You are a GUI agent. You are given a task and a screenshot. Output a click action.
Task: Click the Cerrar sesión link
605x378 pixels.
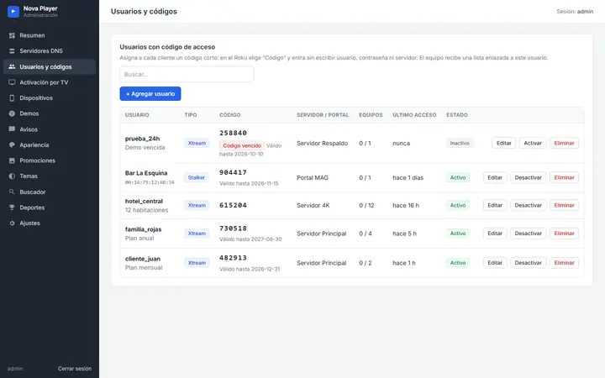[x=75, y=369]
